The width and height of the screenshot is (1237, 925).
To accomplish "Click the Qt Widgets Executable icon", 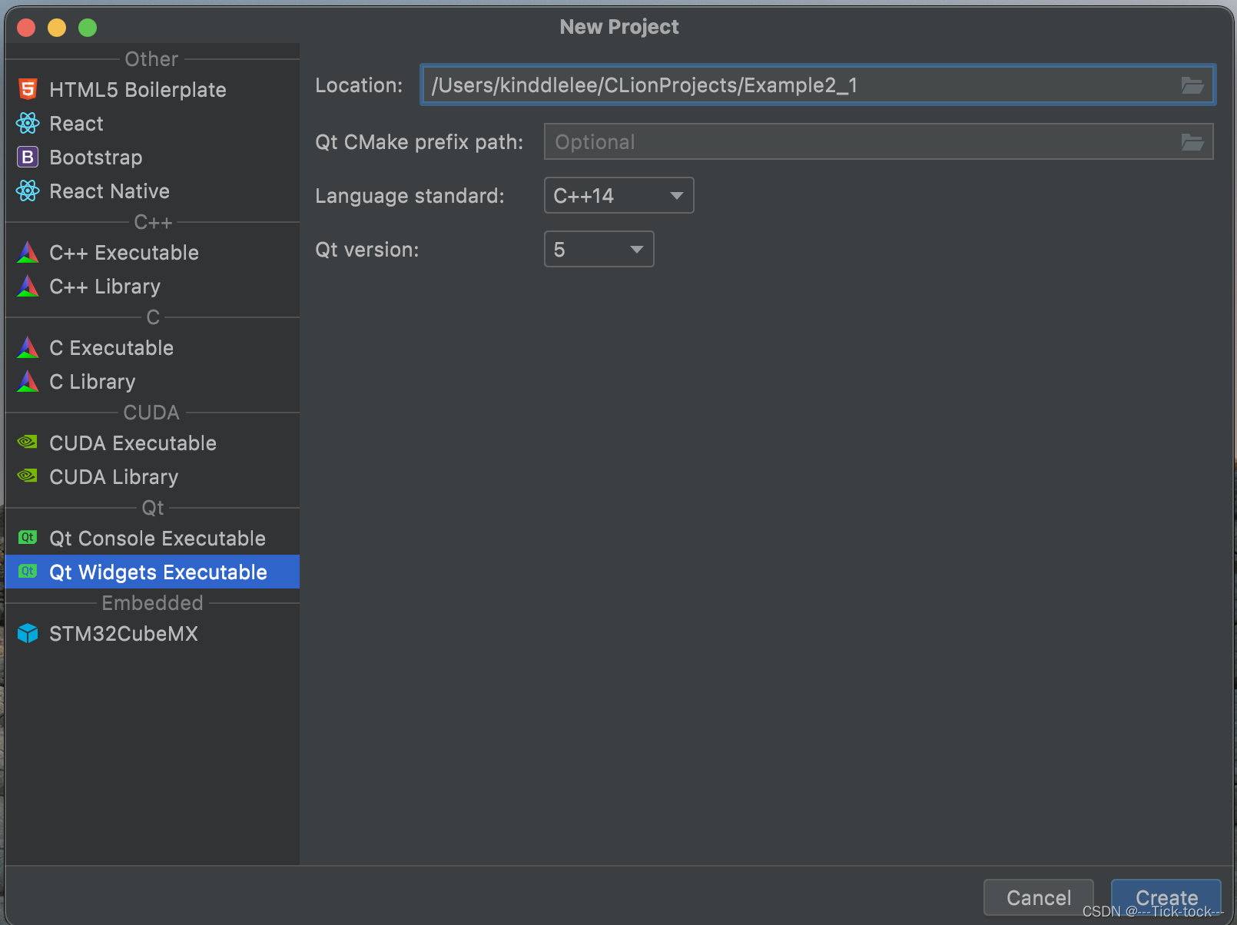I will [28, 571].
